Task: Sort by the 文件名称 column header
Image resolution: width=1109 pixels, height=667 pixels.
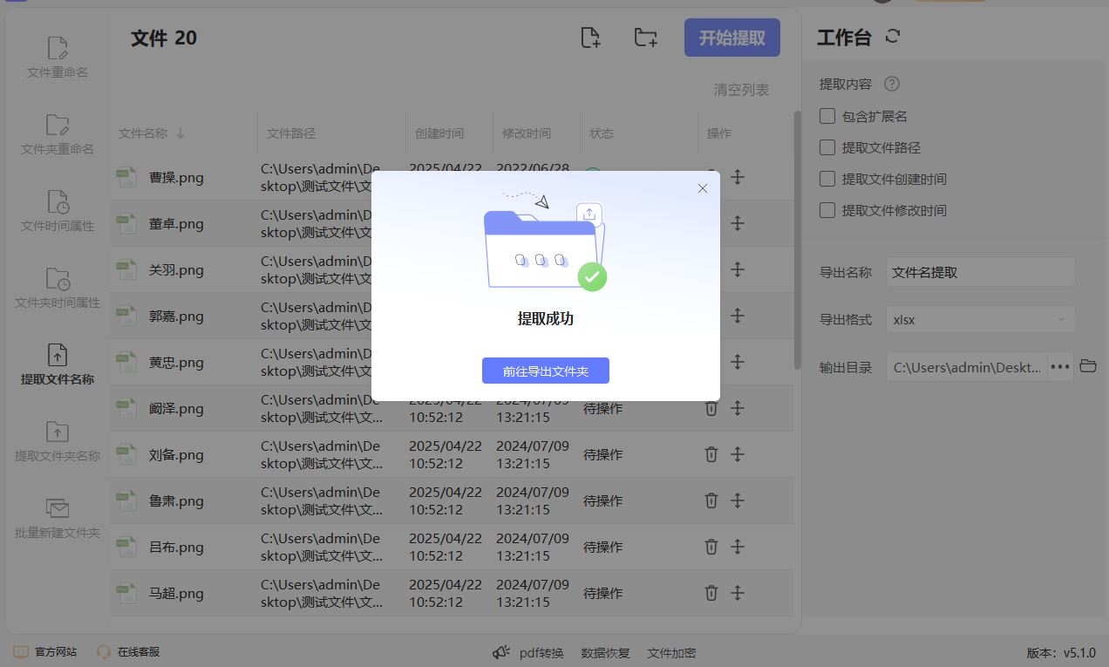Action: (x=152, y=133)
